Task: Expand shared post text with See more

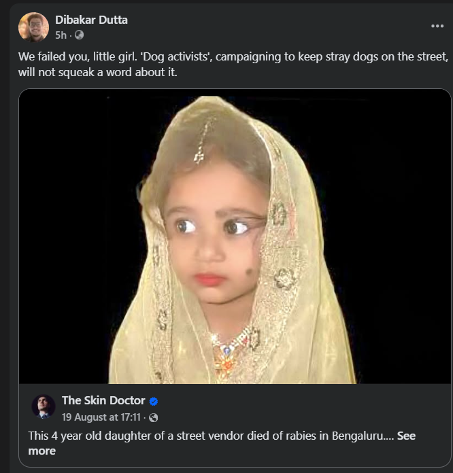Action: 406,435
